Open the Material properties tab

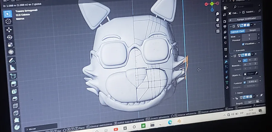pos(227,87)
